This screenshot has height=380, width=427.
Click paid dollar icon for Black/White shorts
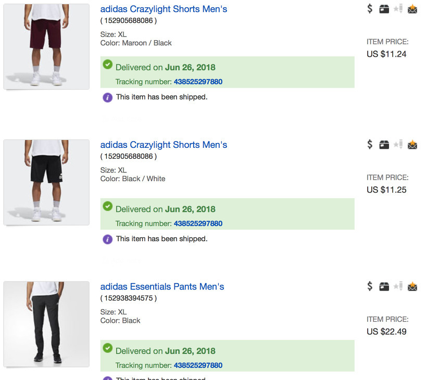click(370, 144)
